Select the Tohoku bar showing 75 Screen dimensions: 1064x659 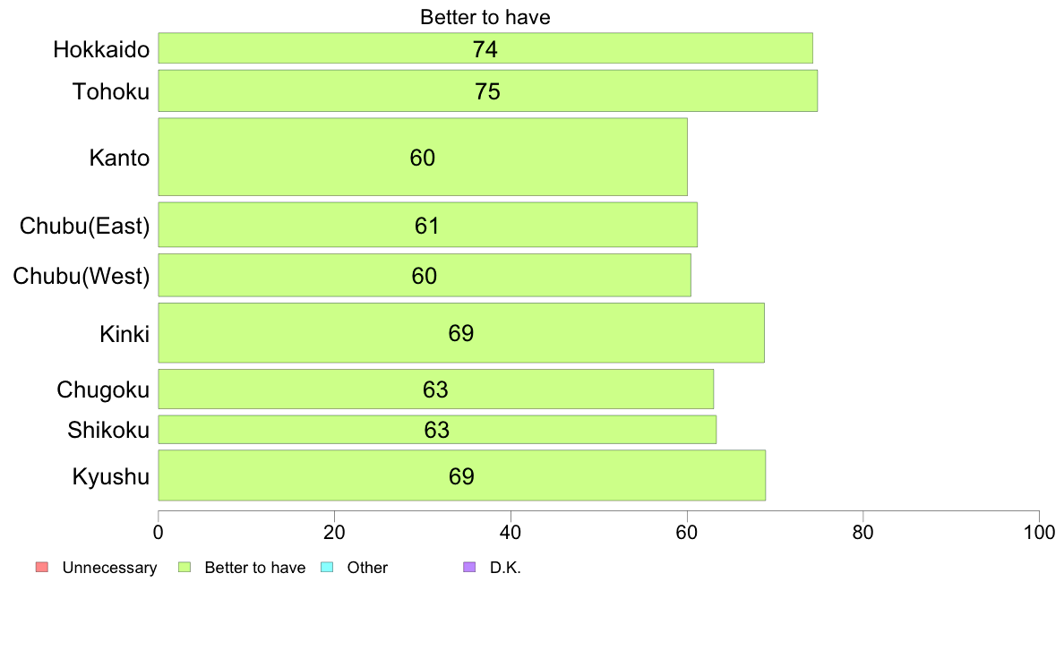click(488, 90)
